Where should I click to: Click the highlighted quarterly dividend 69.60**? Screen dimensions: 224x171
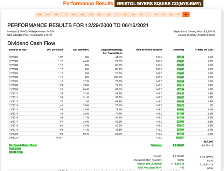[180, 138]
